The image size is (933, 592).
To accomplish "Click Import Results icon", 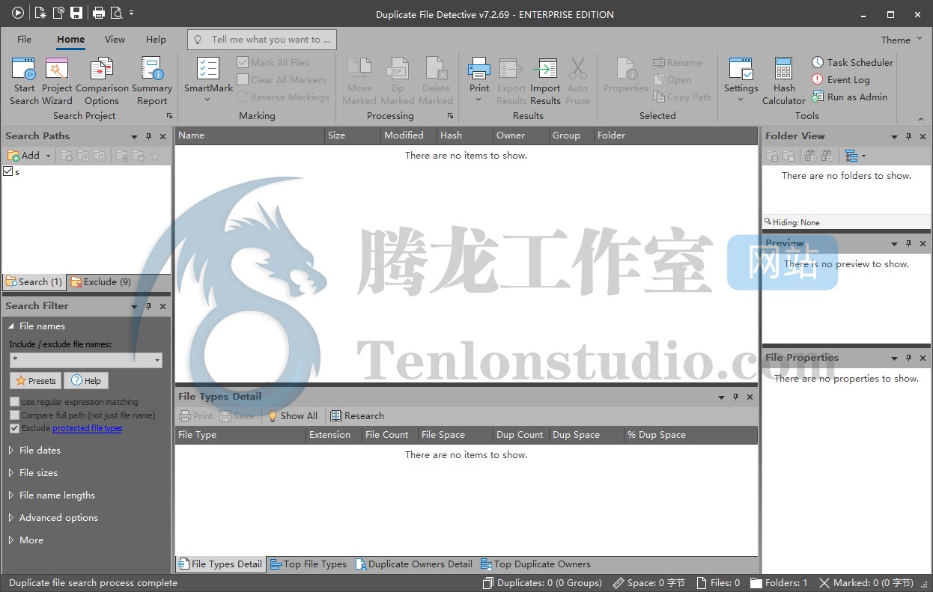I will tap(545, 69).
